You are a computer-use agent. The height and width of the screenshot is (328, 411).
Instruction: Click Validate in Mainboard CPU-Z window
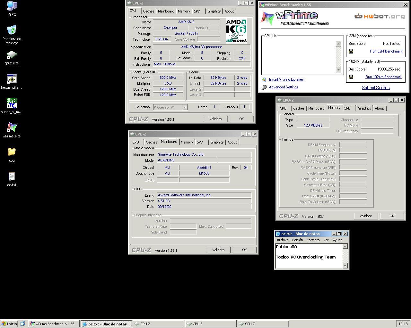(218, 250)
